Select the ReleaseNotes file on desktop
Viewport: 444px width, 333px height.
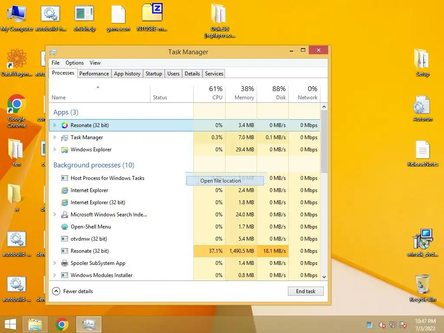tap(422, 153)
